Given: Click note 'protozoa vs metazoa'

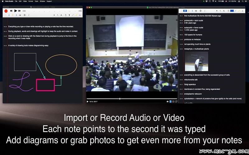Looking at the screenshot, I should click(192, 40).
